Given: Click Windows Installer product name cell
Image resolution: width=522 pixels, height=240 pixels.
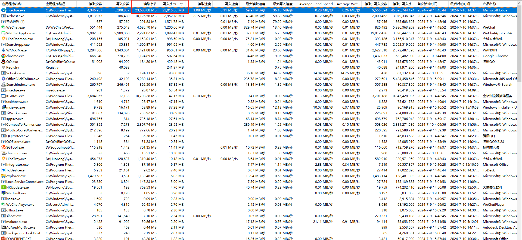Looking at the screenshot, I should coord(500,107).
